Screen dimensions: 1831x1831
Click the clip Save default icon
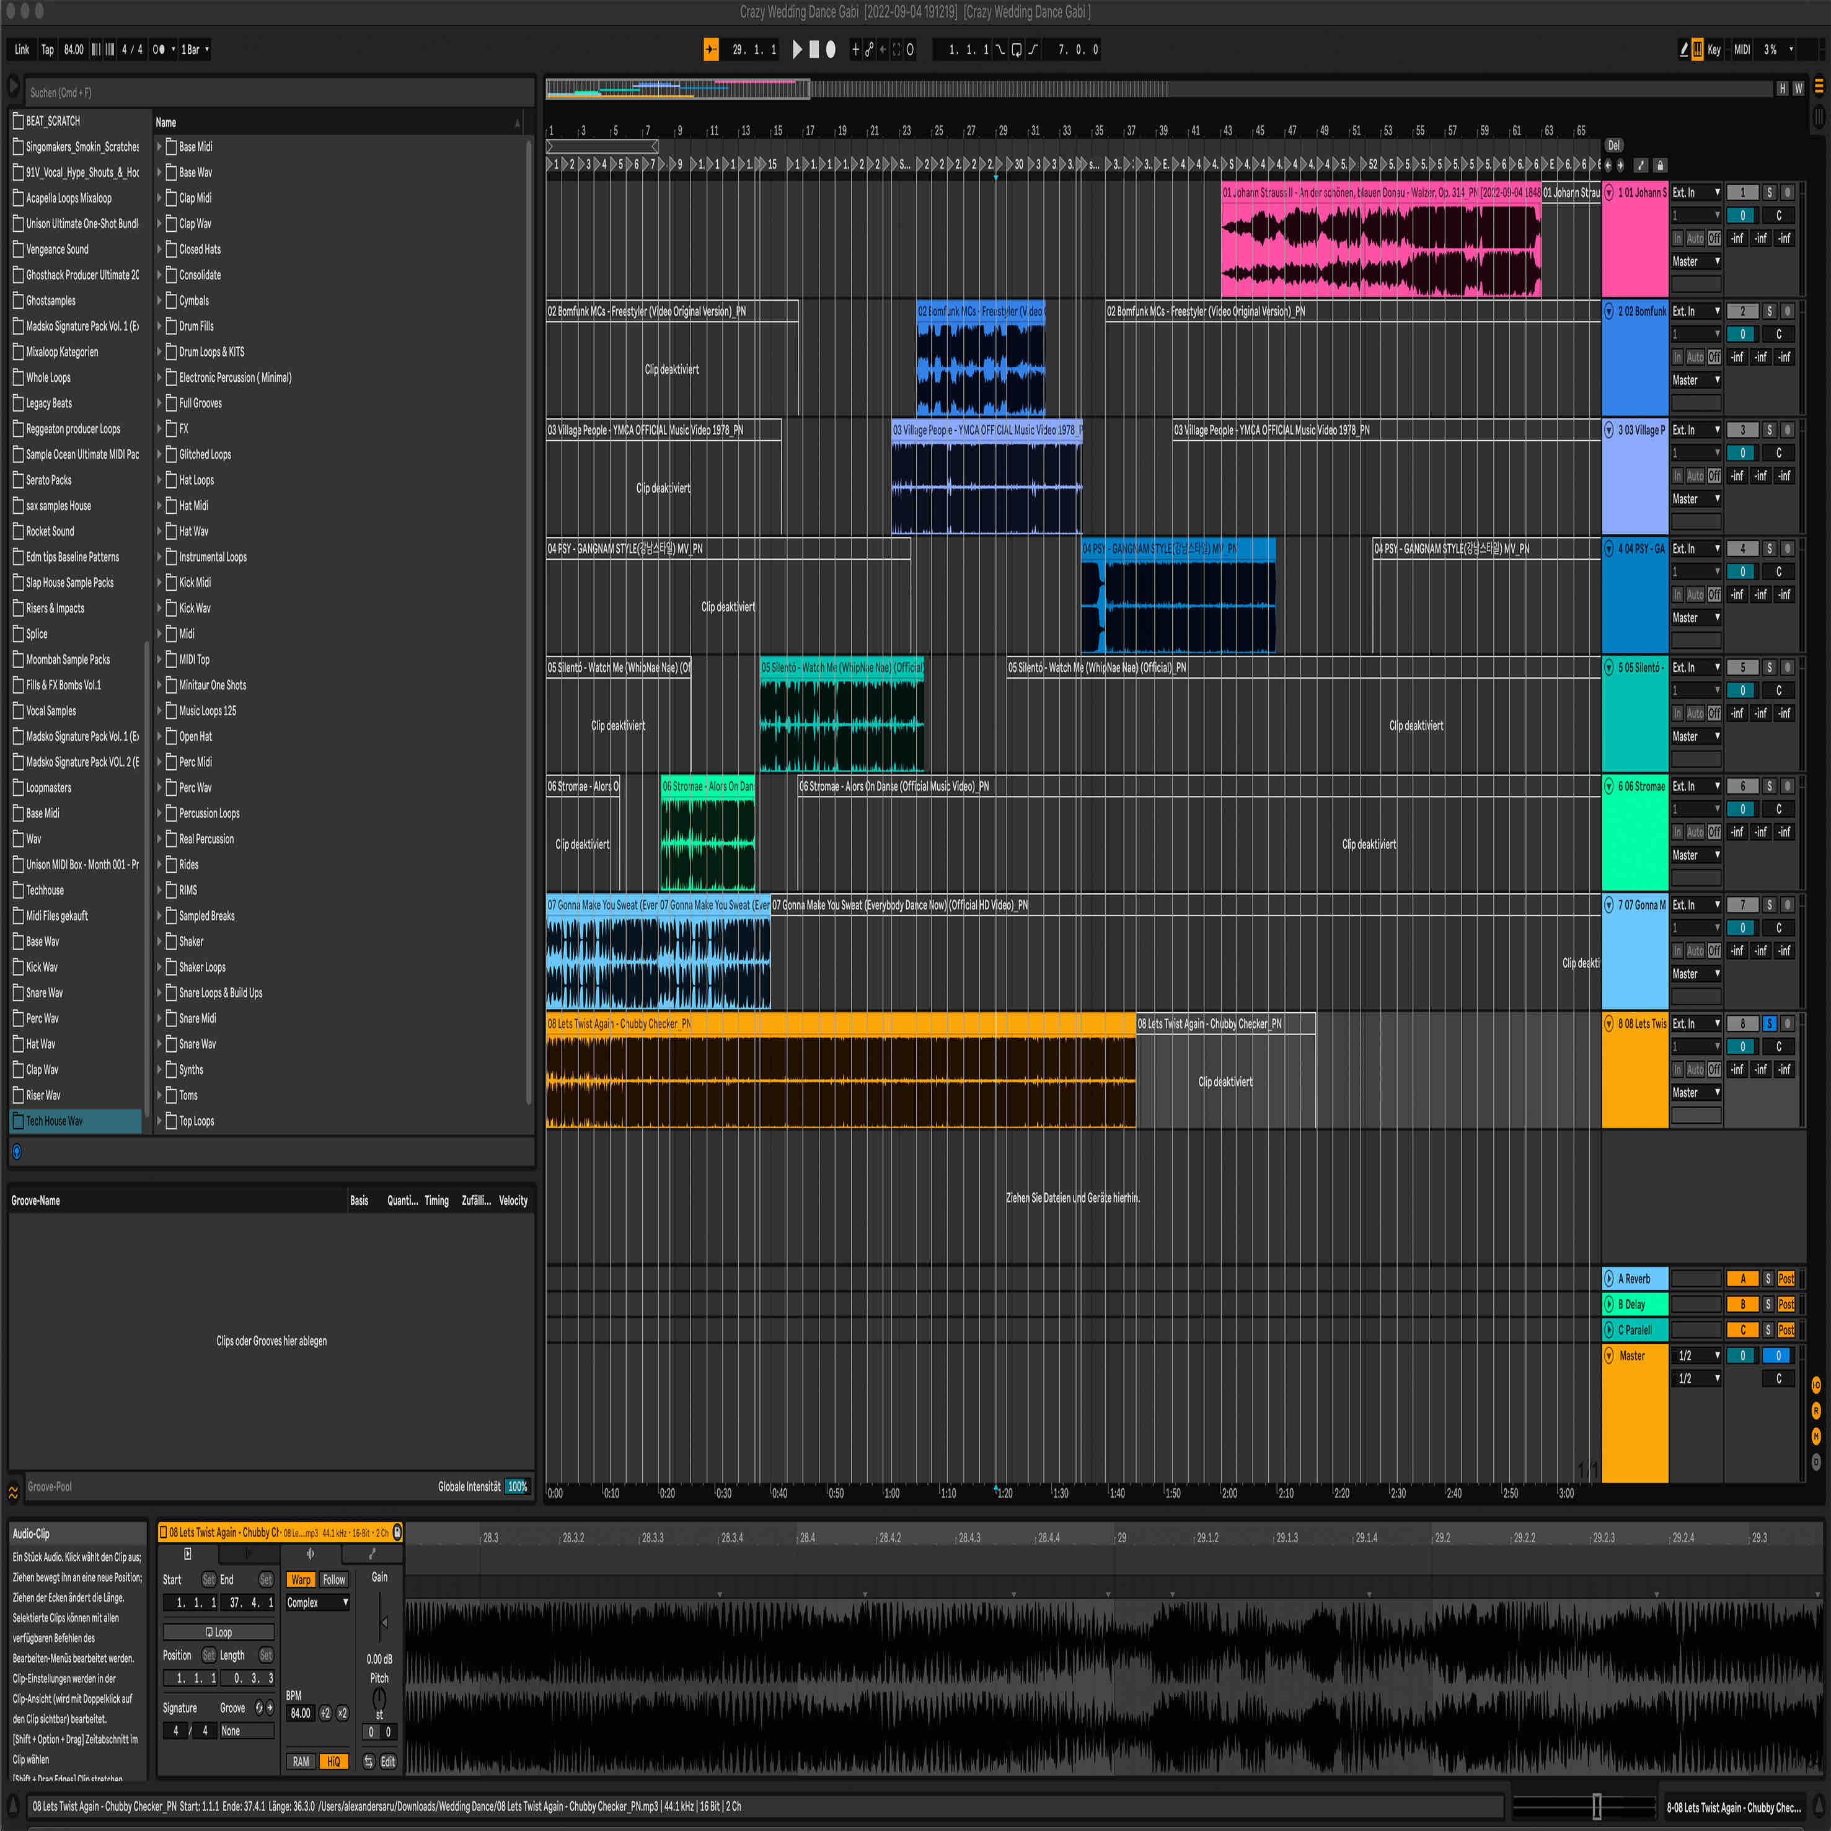tap(397, 1532)
